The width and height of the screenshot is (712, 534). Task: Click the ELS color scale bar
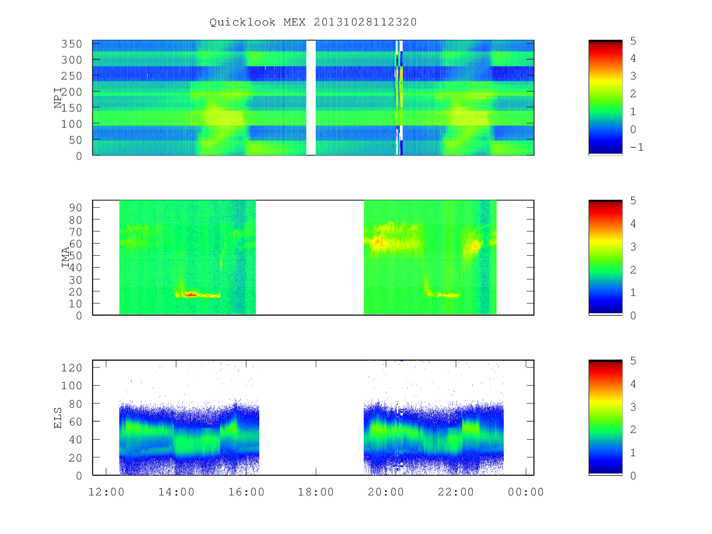[x=605, y=418]
